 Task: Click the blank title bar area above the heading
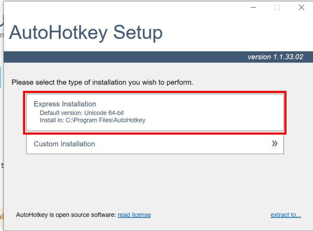tap(122, 8)
